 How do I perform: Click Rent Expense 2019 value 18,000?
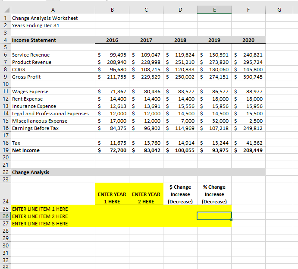(214, 99)
